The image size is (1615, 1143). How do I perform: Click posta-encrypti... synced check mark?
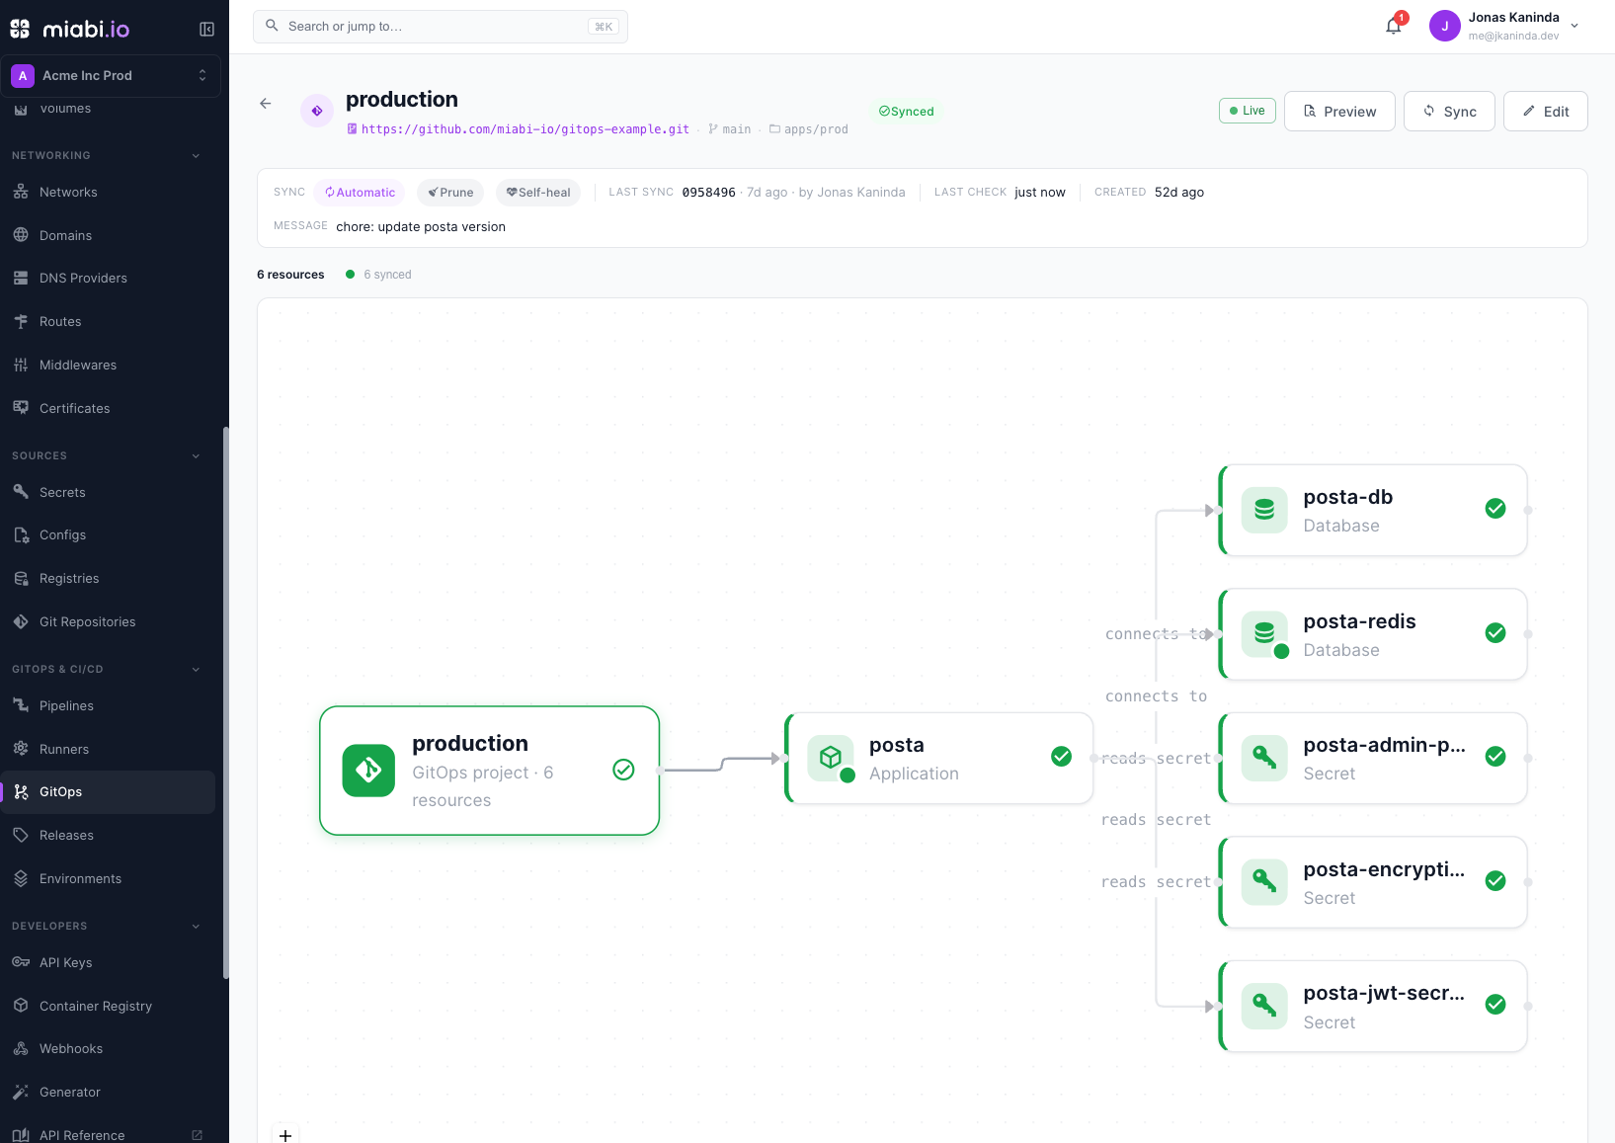pos(1495,880)
